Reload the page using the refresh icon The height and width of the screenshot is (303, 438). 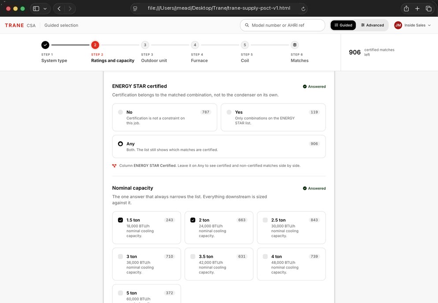[x=303, y=9]
